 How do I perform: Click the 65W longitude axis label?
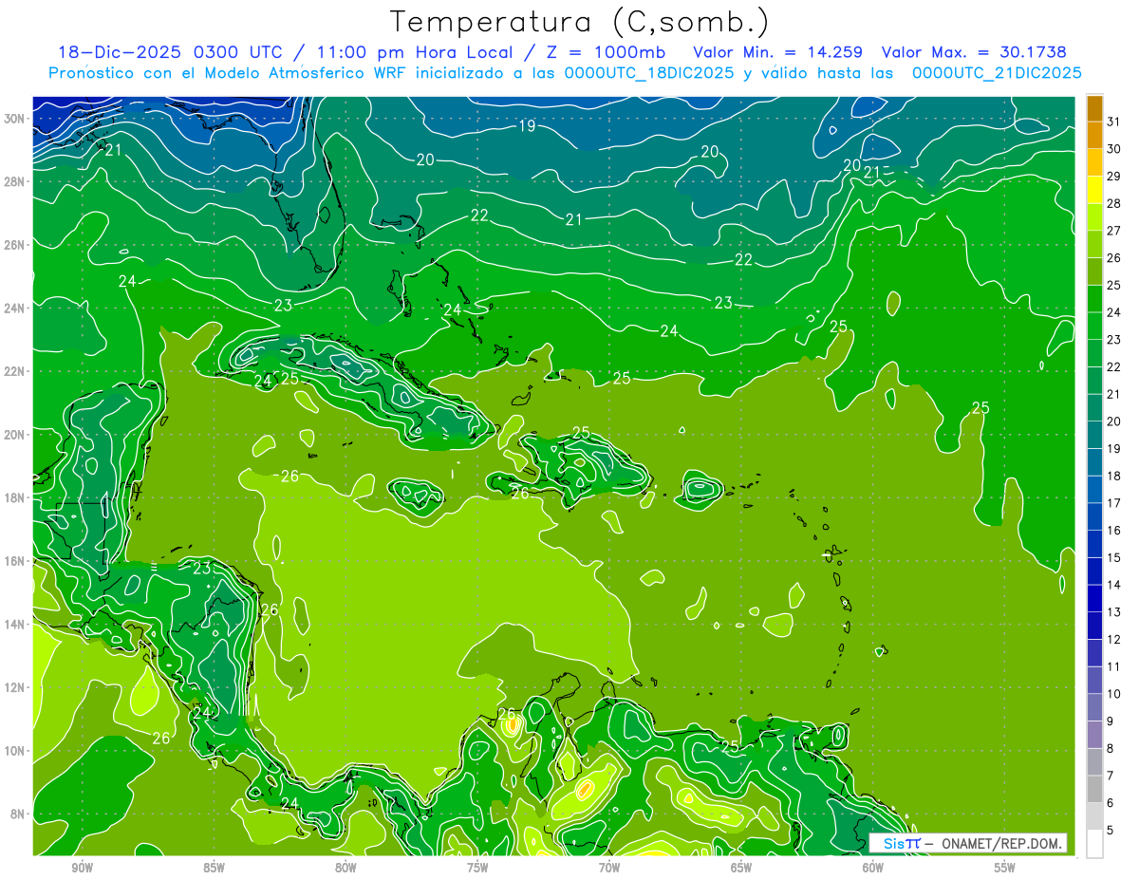(x=741, y=867)
